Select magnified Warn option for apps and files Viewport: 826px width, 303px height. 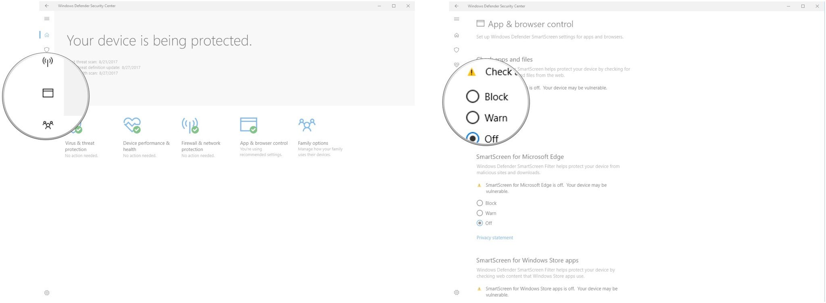tap(487, 117)
